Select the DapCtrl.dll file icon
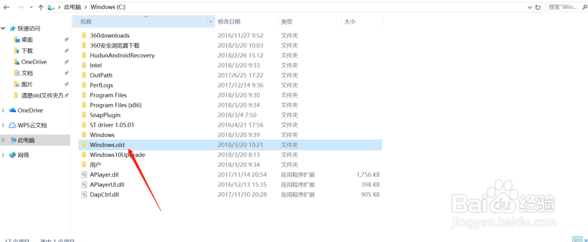 pos(84,194)
